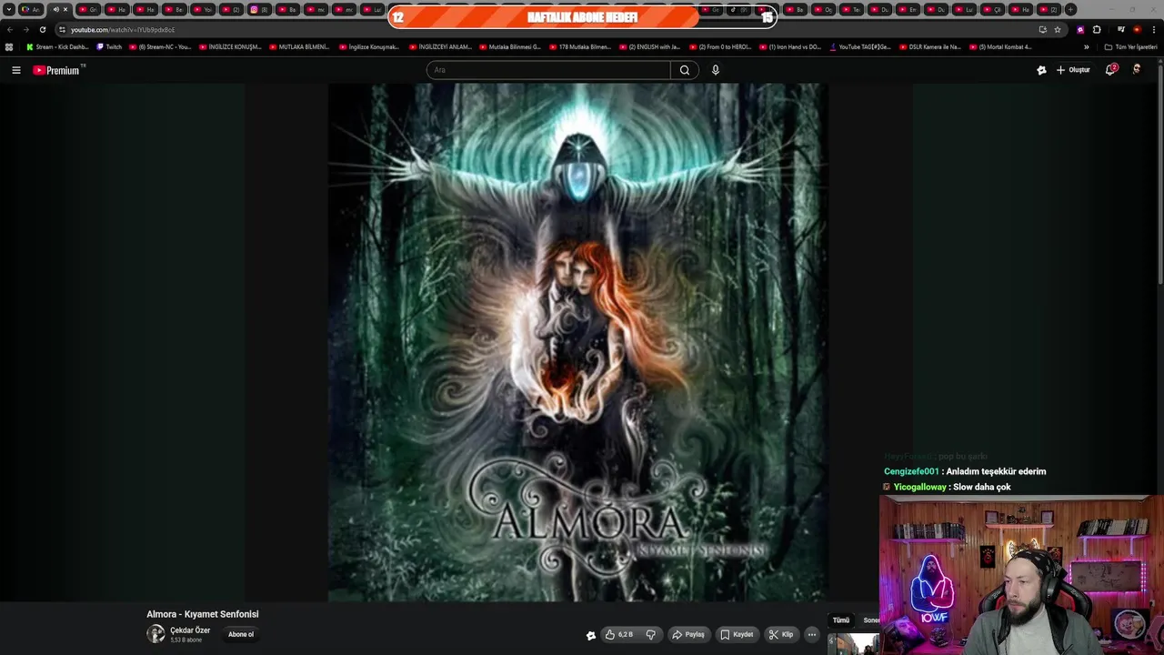Show hidden bookmarks with chevron
1164x655 pixels.
(x=1086, y=46)
